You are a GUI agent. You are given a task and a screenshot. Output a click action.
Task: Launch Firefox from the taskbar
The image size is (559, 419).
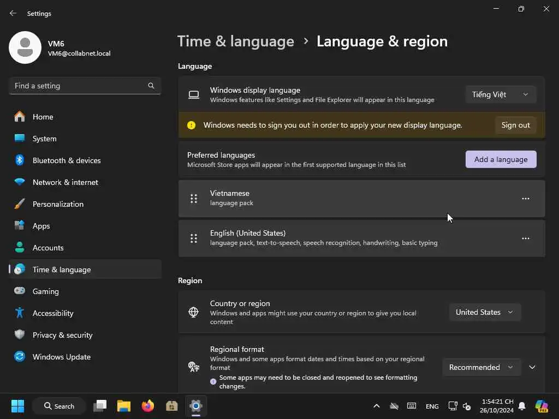tap(147, 406)
